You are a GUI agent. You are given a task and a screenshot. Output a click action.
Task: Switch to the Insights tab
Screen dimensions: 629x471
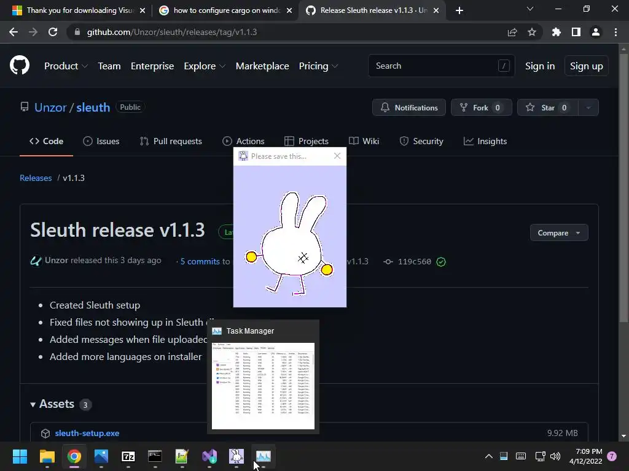tap(485, 141)
